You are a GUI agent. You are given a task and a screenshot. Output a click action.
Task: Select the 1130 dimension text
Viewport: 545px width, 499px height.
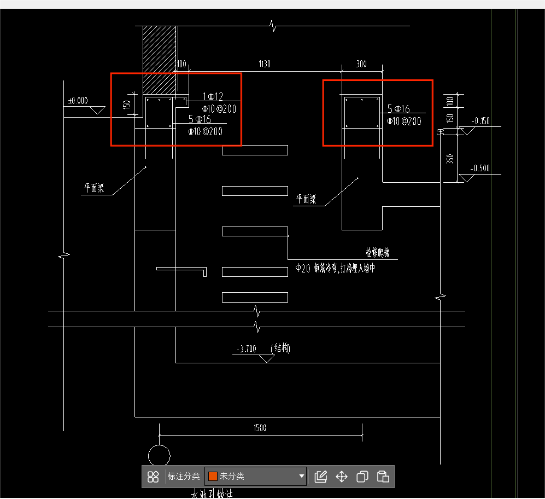point(265,63)
